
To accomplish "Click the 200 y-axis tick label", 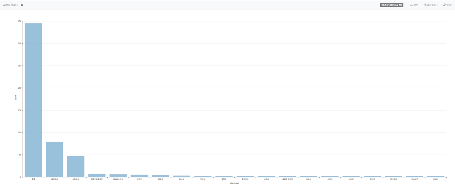I will click(x=20, y=88).
